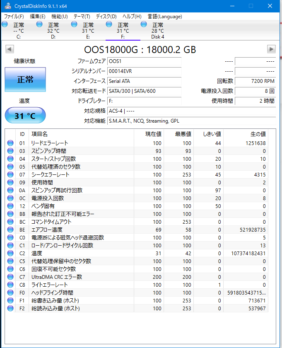Click the status icon for row C8 ライトエラーレート

(x=10, y=285)
